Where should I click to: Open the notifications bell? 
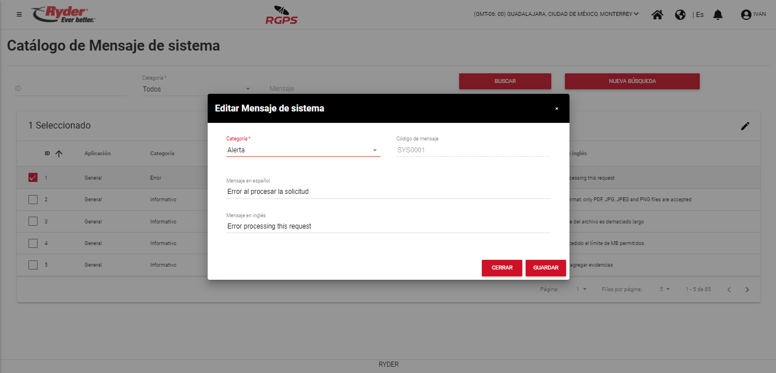[718, 15]
